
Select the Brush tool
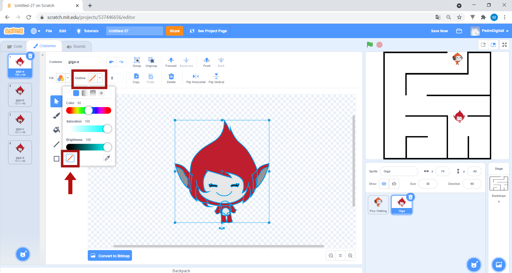(x=56, y=116)
